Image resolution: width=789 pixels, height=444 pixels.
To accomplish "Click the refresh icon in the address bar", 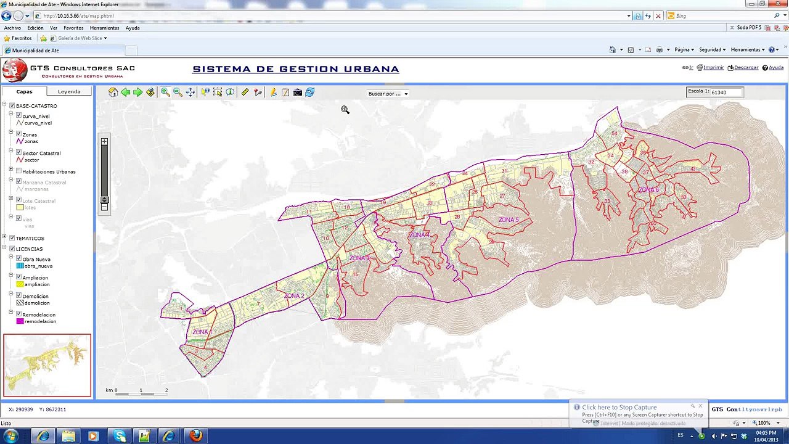I will [x=648, y=16].
